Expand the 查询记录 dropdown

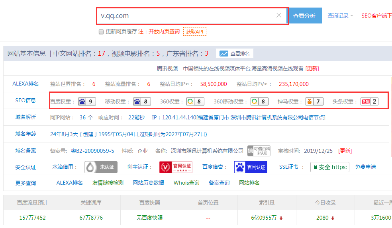point(340,16)
